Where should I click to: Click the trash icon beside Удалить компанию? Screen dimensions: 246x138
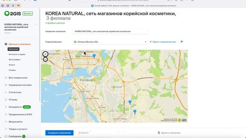tap(159, 133)
